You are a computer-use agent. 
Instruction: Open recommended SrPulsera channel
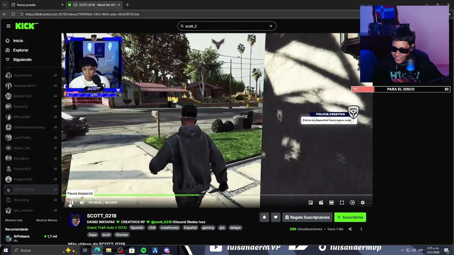[31, 238]
